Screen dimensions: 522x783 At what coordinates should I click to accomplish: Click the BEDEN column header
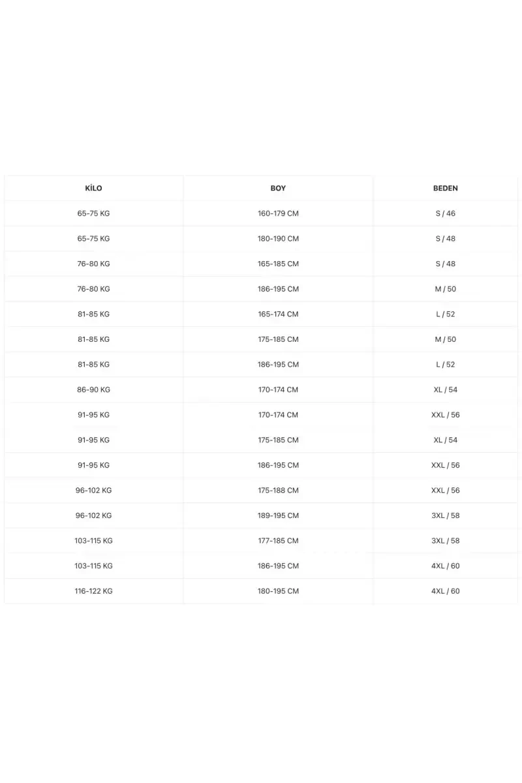446,188
